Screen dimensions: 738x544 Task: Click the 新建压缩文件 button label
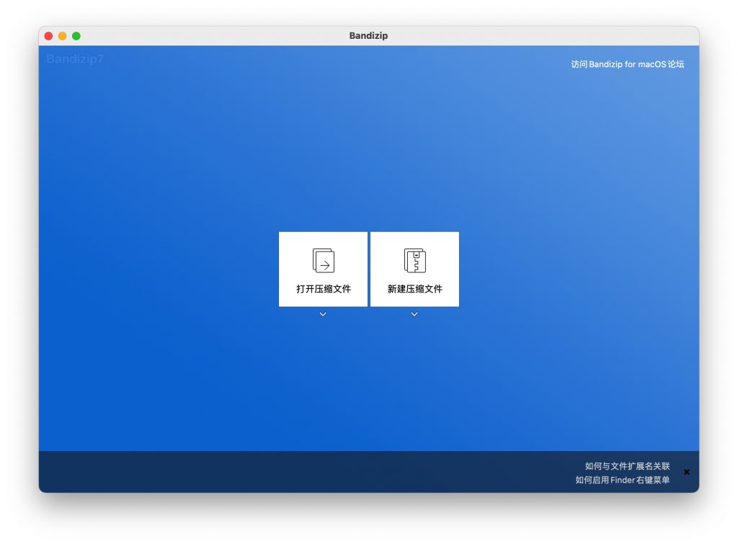[x=414, y=289]
